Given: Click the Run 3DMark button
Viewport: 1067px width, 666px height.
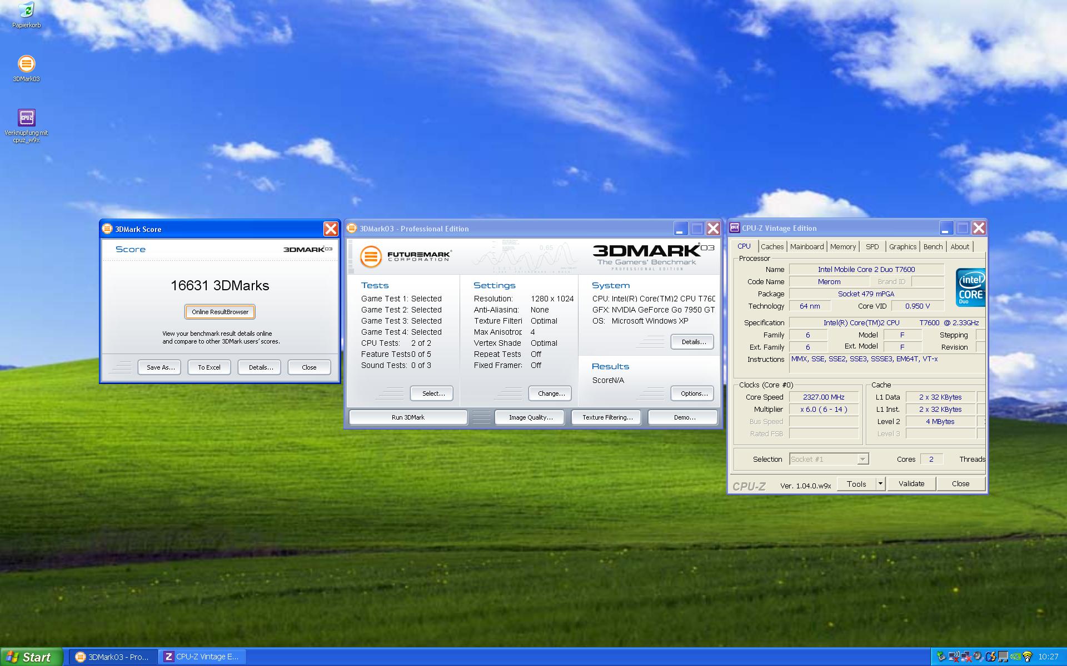Looking at the screenshot, I should [x=408, y=417].
